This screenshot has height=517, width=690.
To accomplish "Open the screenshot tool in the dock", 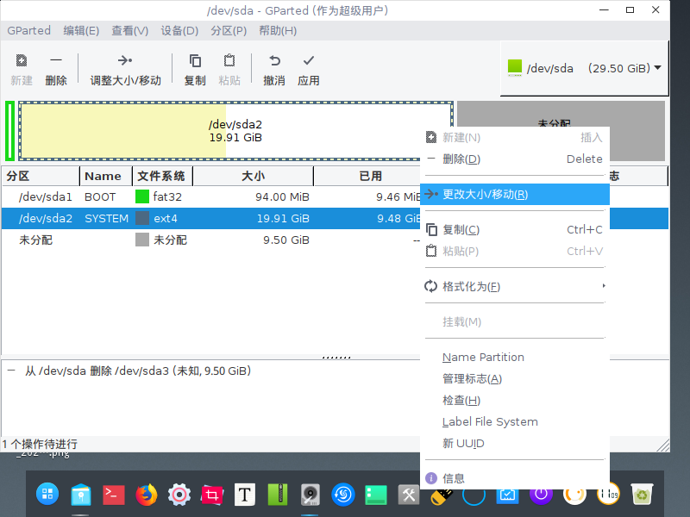I will (212, 495).
